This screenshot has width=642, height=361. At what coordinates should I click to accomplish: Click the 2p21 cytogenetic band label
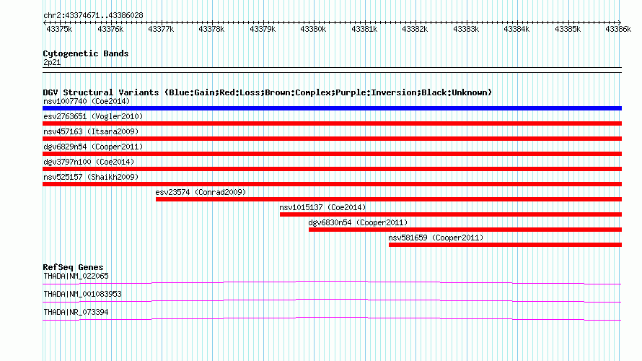(x=52, y=62)
